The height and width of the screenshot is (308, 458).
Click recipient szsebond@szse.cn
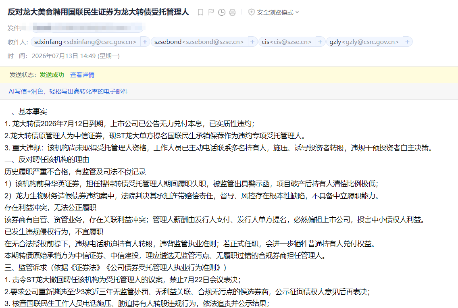click(x=199, y=42)
